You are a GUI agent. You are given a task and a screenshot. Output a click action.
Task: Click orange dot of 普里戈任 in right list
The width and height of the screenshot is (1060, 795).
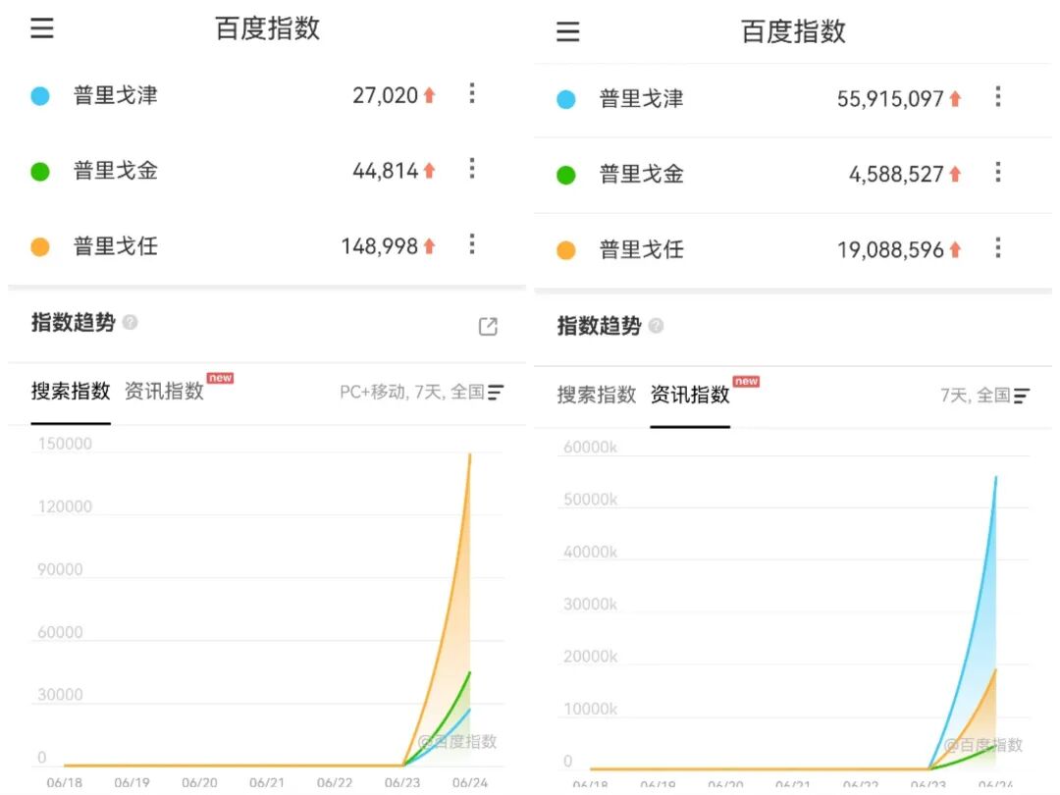click(x=566, y=251)
